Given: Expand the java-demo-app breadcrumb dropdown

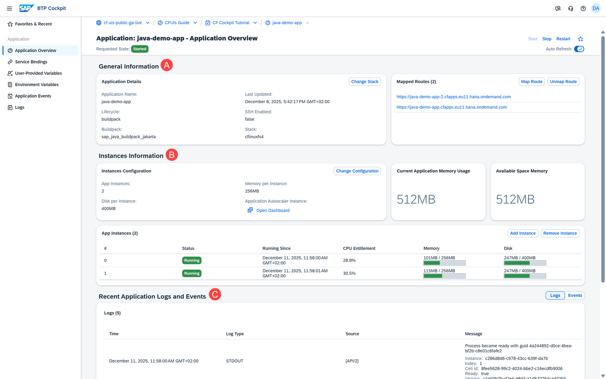Looking at the screenshot, I should [307, 23].
